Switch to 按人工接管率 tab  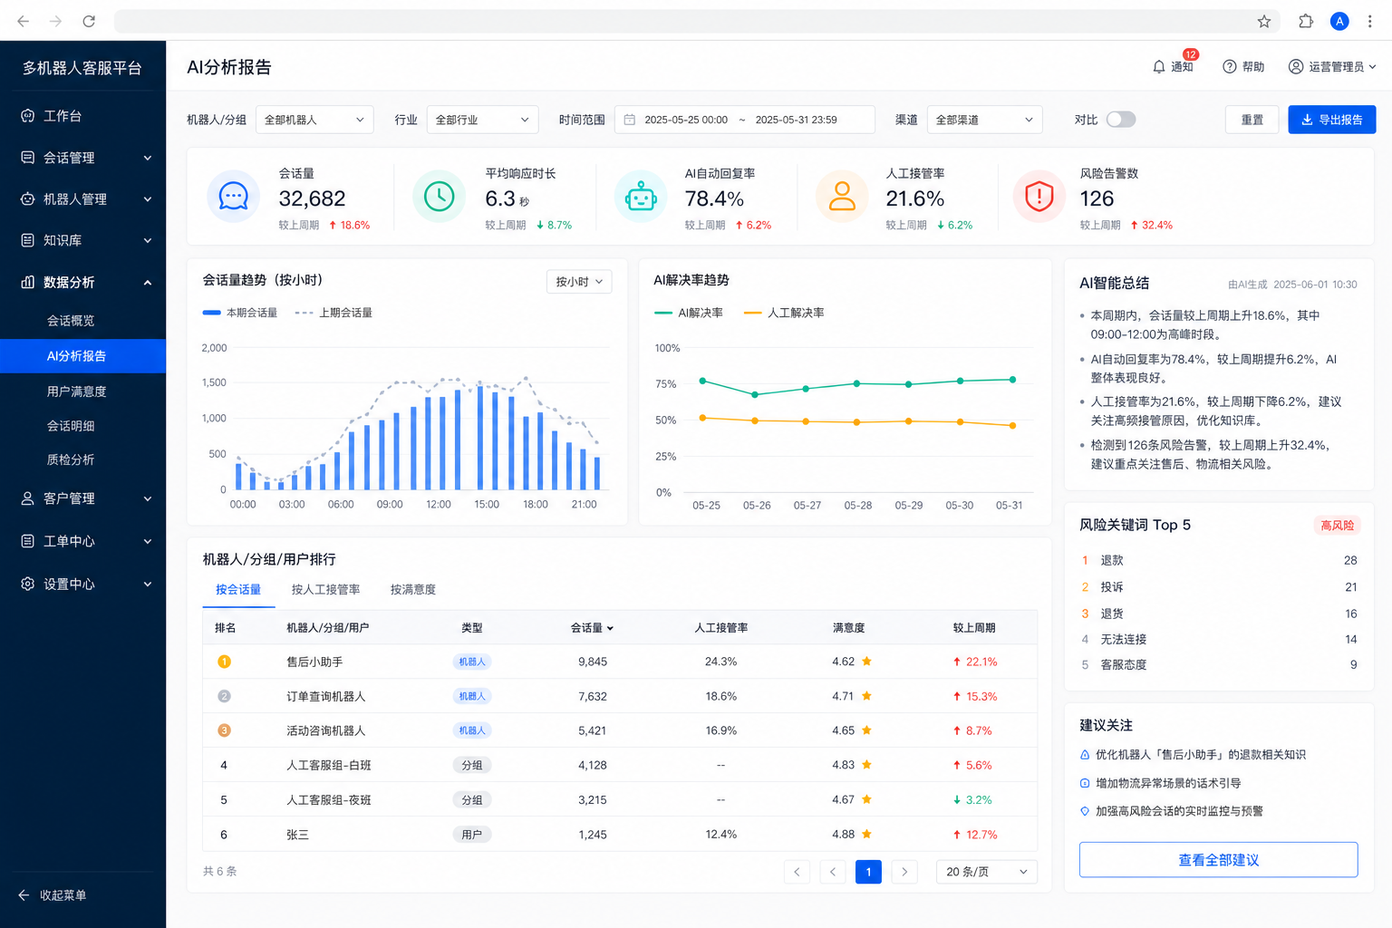tap(325, 590)
